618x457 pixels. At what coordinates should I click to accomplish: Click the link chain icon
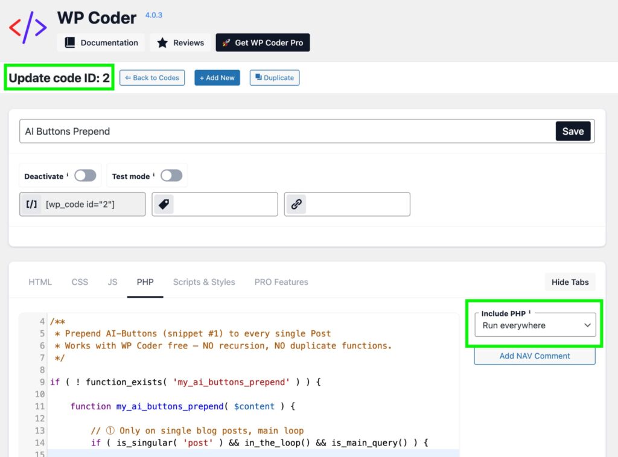point(296,205)
